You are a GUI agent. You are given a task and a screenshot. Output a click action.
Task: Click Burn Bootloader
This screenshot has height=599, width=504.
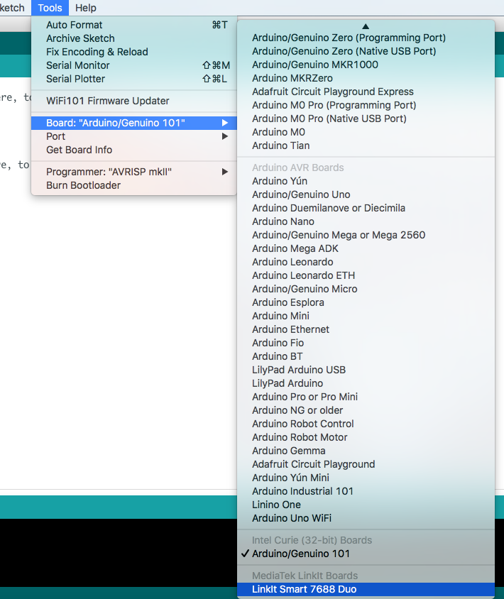[x=134, y=185]
